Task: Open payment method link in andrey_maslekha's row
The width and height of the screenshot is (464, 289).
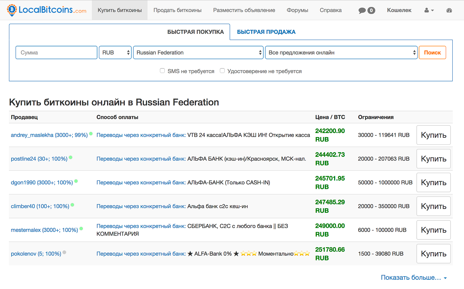Action: click(x=141, y=135)
